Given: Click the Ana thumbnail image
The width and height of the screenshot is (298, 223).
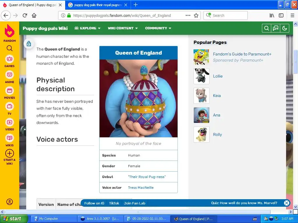Looking at the screenshot, I should coord(201,115).
